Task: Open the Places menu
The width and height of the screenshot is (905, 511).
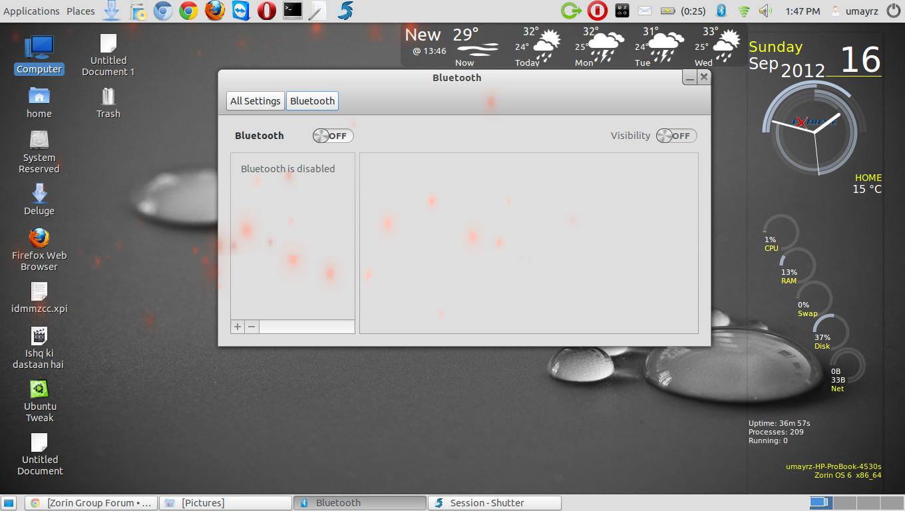Action: [81, 11]
